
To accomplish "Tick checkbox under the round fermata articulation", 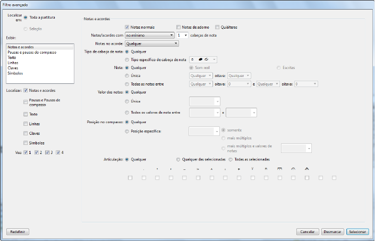I will (293, 178).
